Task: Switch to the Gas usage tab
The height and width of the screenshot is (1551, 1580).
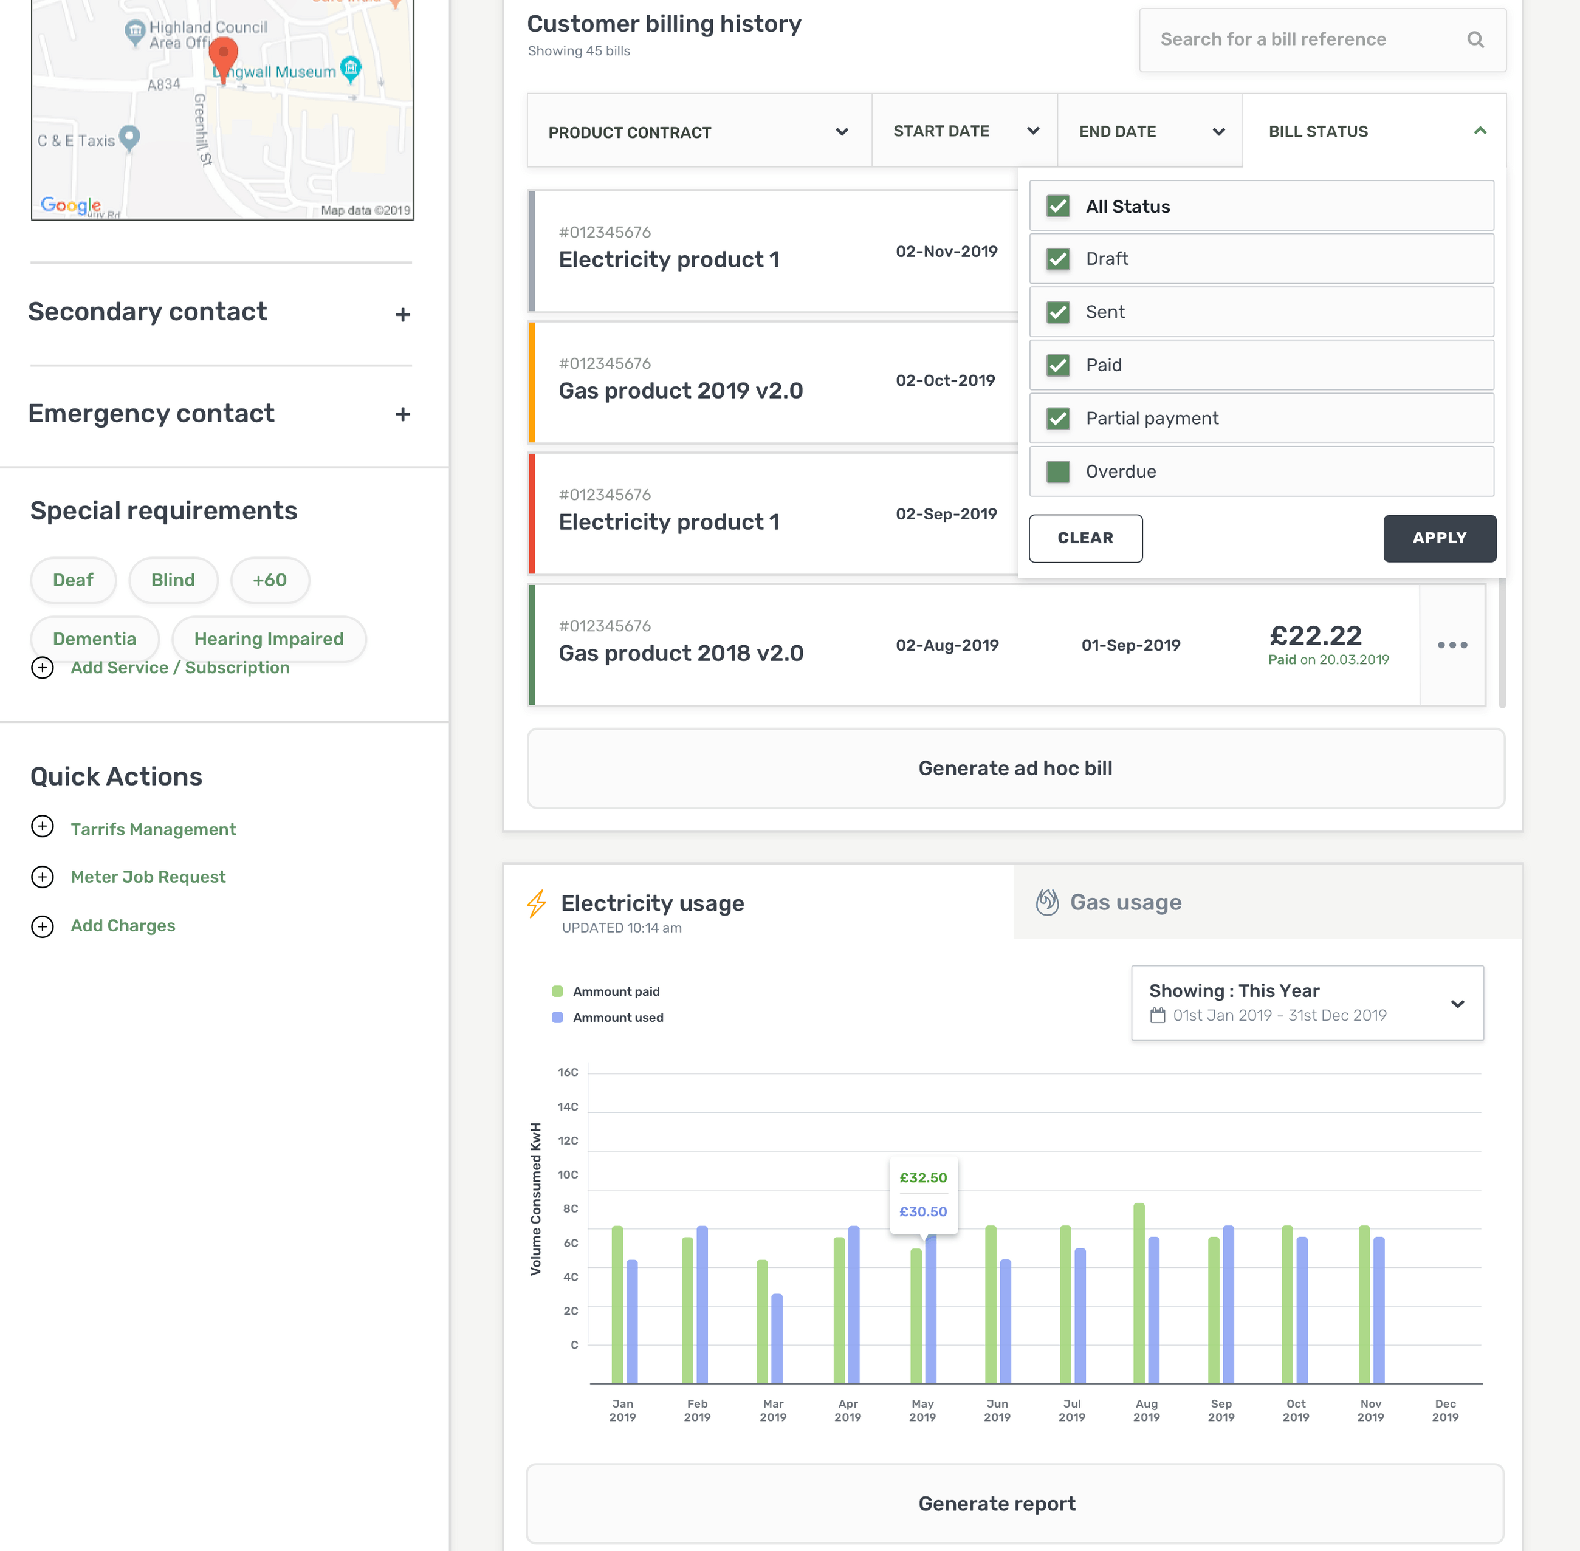Action: [x=1125, y=902]
